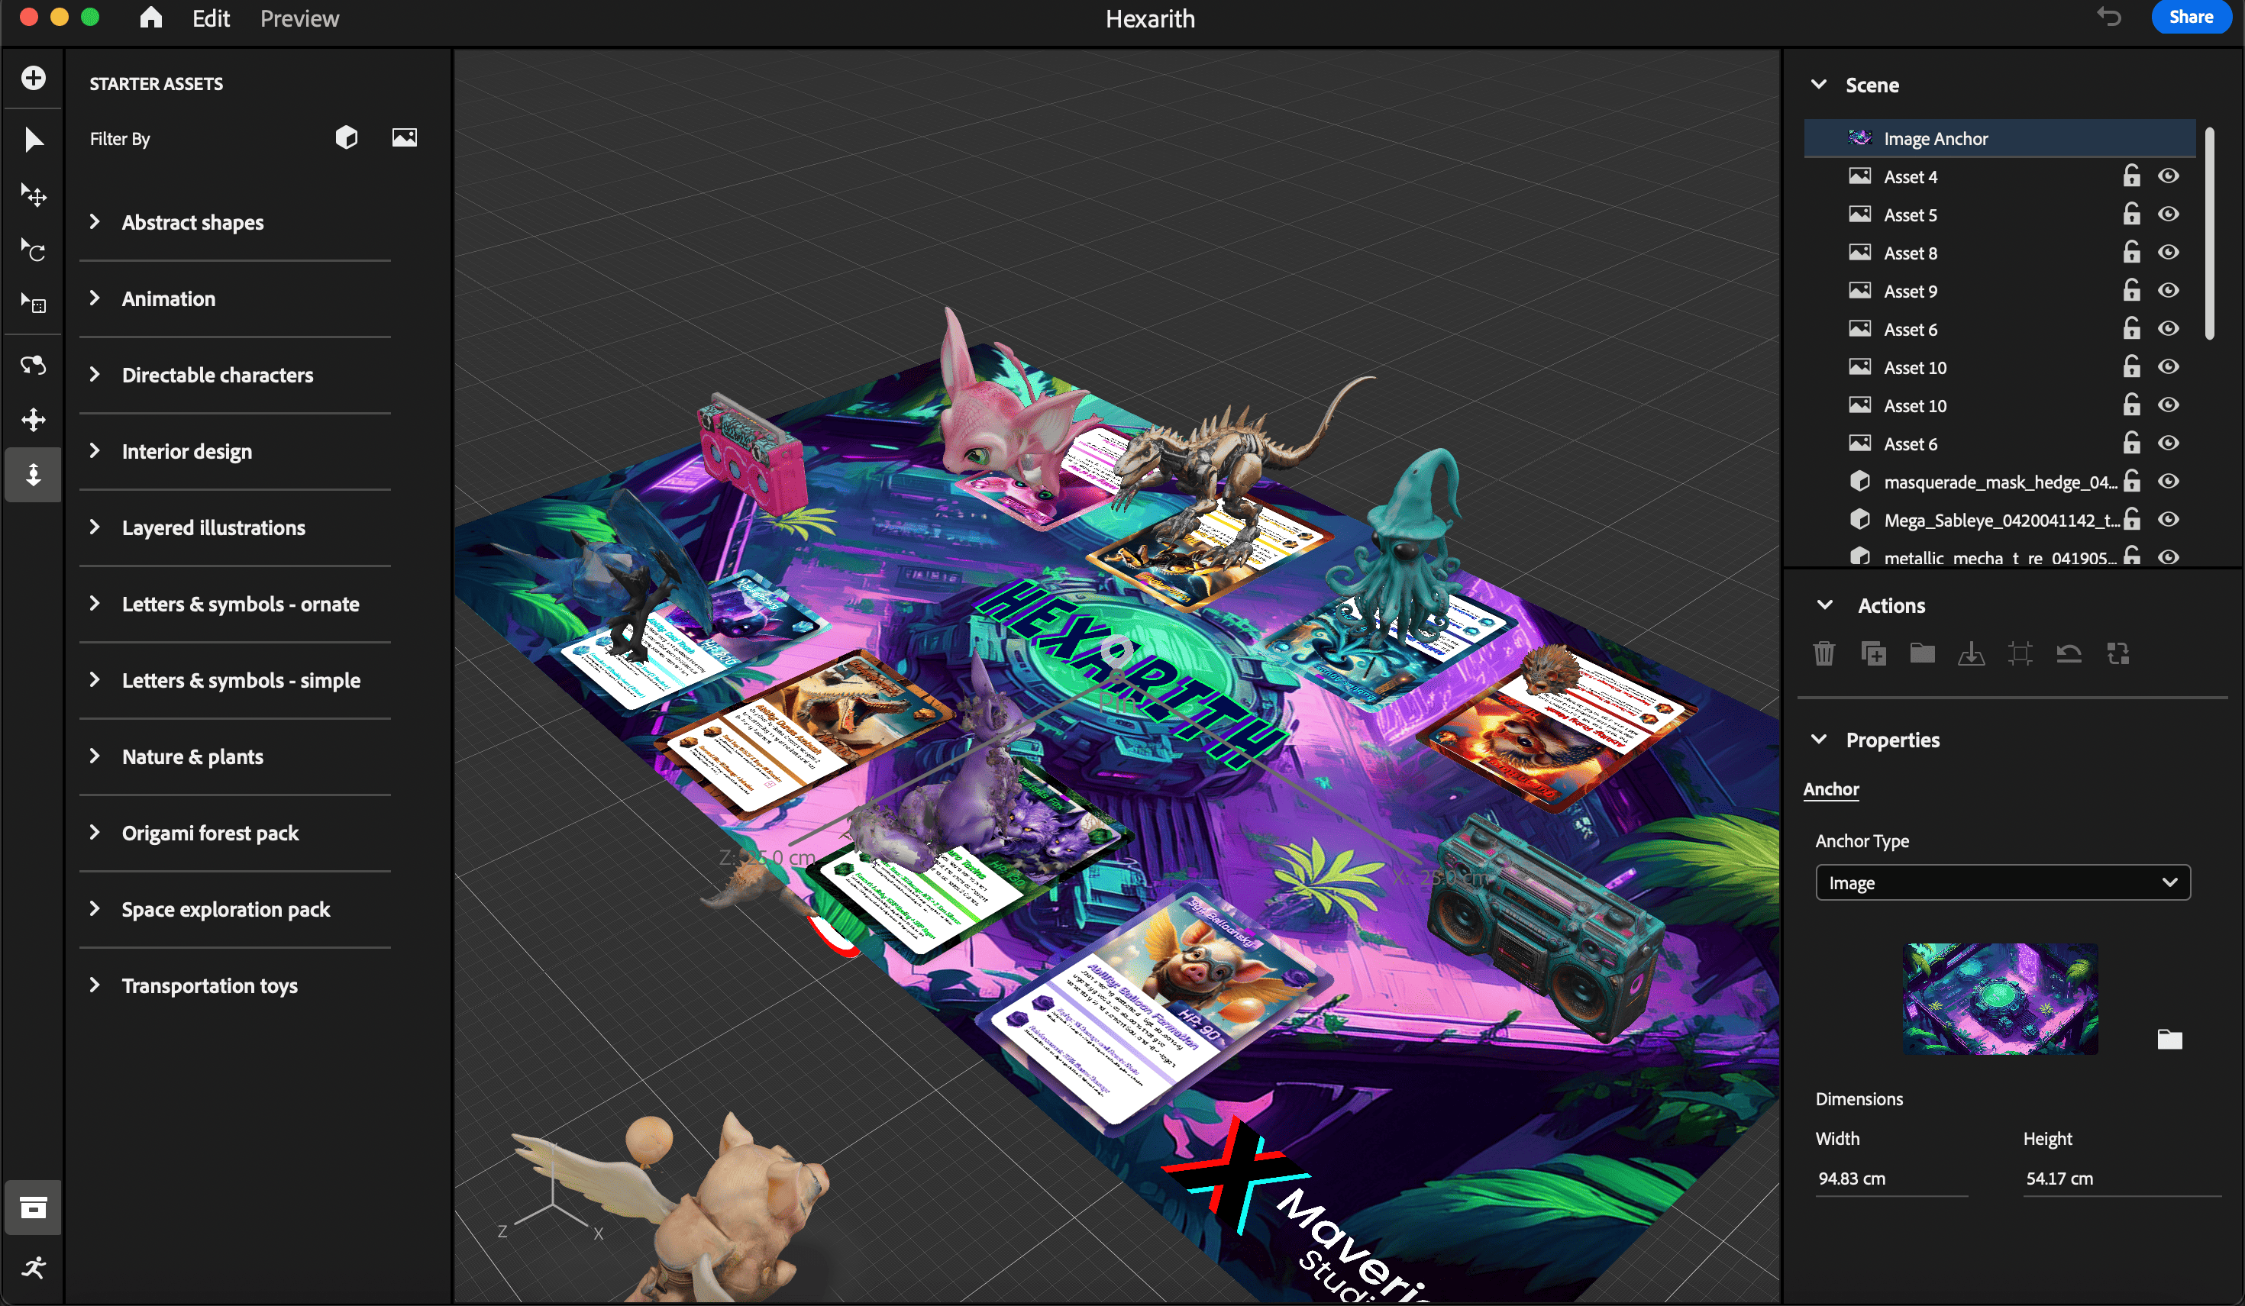
Task: Click the Delete trash icon in Actions
Action: 1823,653
